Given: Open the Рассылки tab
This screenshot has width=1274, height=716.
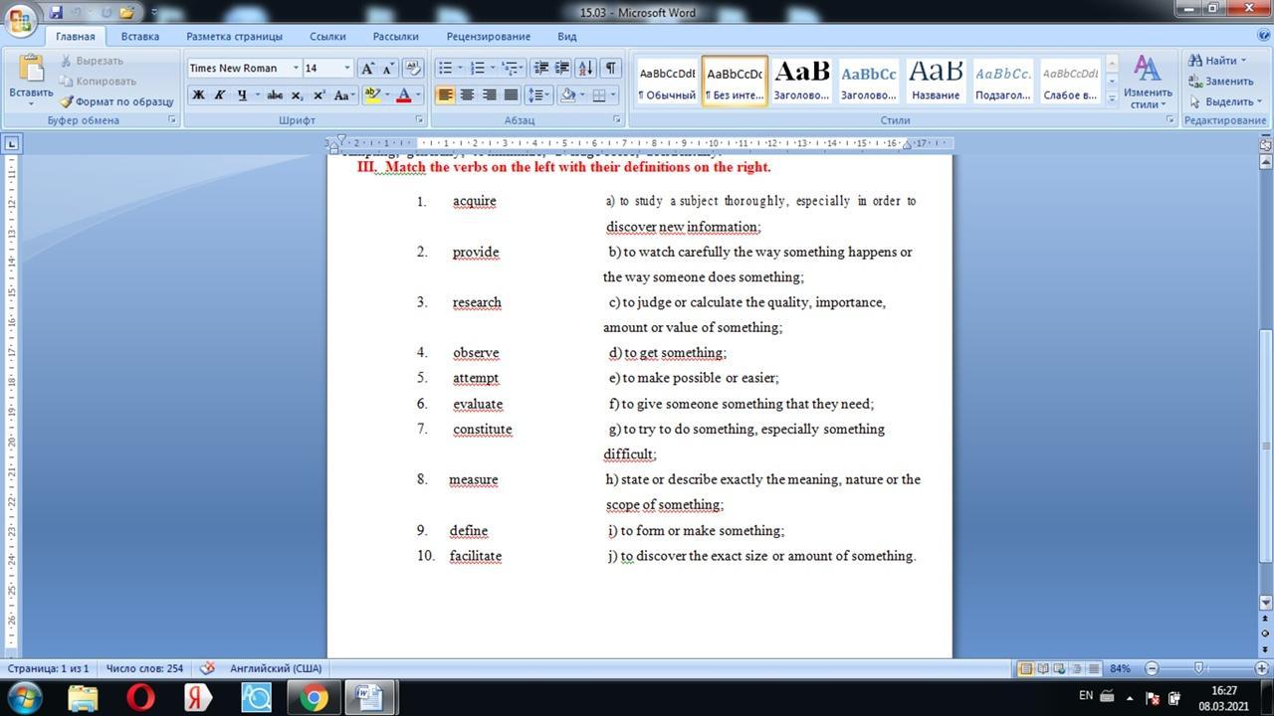Looking at the screenshot, I should click(x=396, y=37).
